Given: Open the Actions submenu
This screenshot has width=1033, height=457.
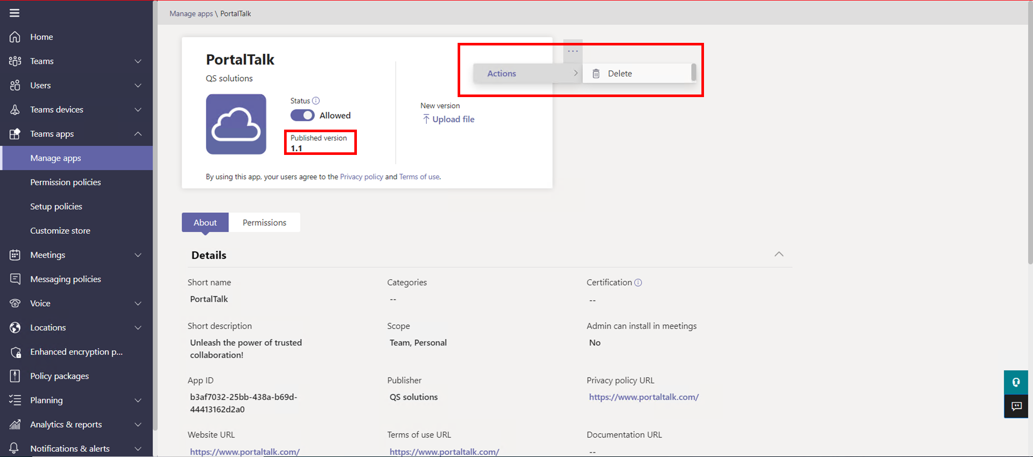Looking at the screenshot, I should [528, 73].
